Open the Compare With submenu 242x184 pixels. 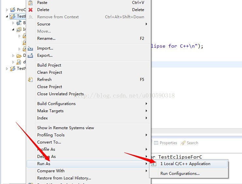pos(88,171)
